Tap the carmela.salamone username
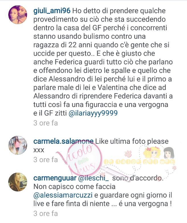This screenshot has height=223, width=187. point(63,141)
